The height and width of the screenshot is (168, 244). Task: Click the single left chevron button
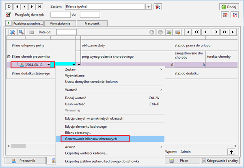point(205,32)
